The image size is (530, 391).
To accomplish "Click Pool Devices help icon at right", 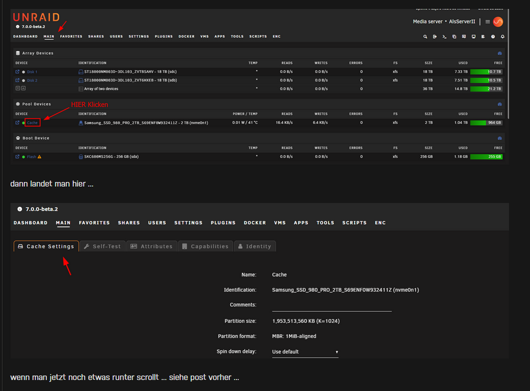I will [x=500, y=104].
